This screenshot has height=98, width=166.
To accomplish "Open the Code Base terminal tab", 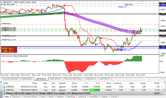I will tap(93, 96).
